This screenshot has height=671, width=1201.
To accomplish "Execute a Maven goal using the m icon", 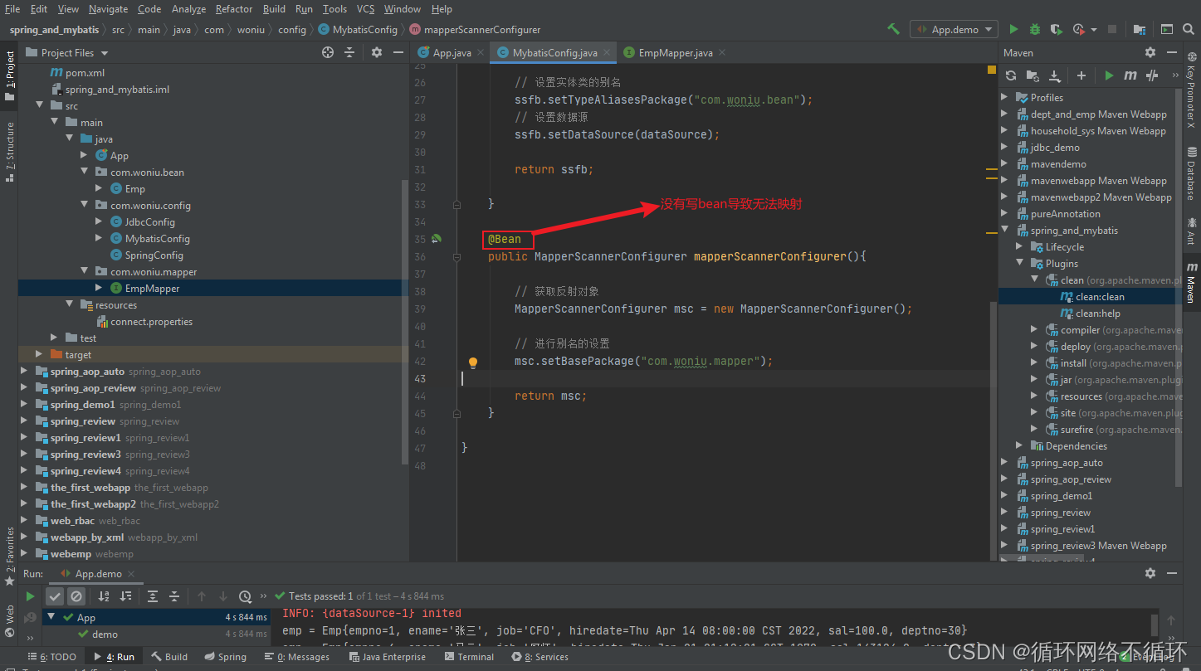I will [1130, 75].
